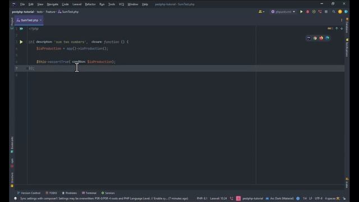Select the SumTest.php editor tab
The width and height of the screenshot is (359, 202).
(x=29, y=20)
